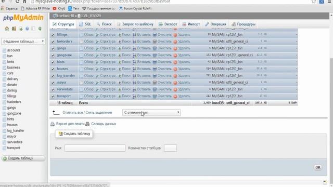Screen dimensions: 333x187
Task: Open the Search tab
Action: 104,24
